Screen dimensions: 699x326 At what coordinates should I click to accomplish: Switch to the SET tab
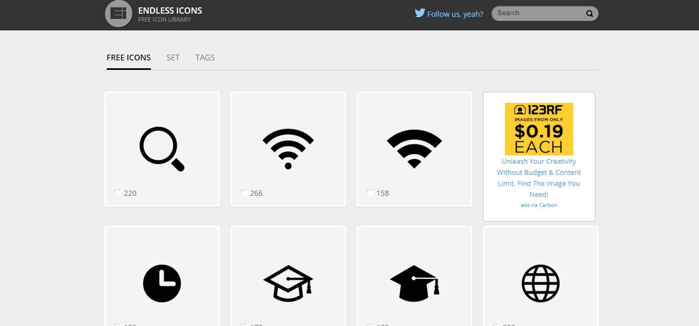tap(173, 58)
